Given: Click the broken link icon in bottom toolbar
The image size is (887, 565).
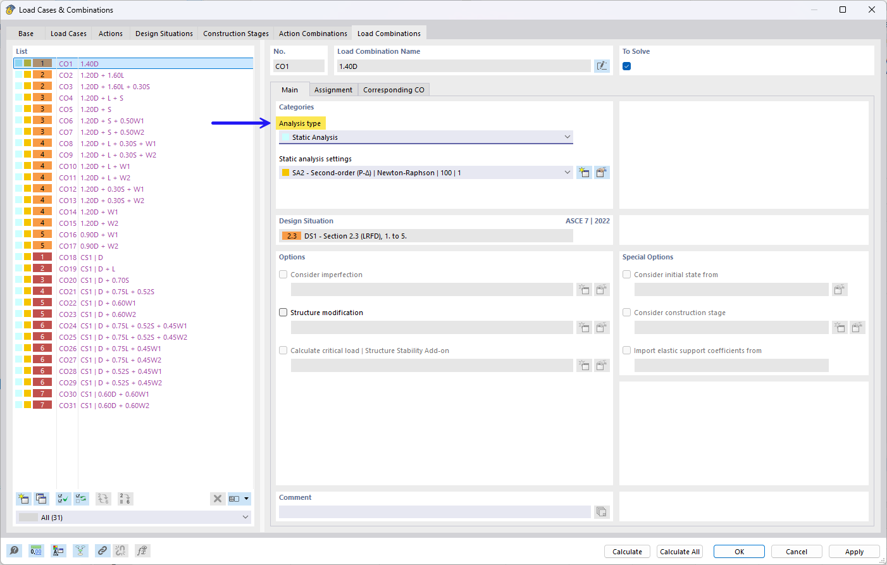Looking at the screenshot, I should click(x=120, y=550).
